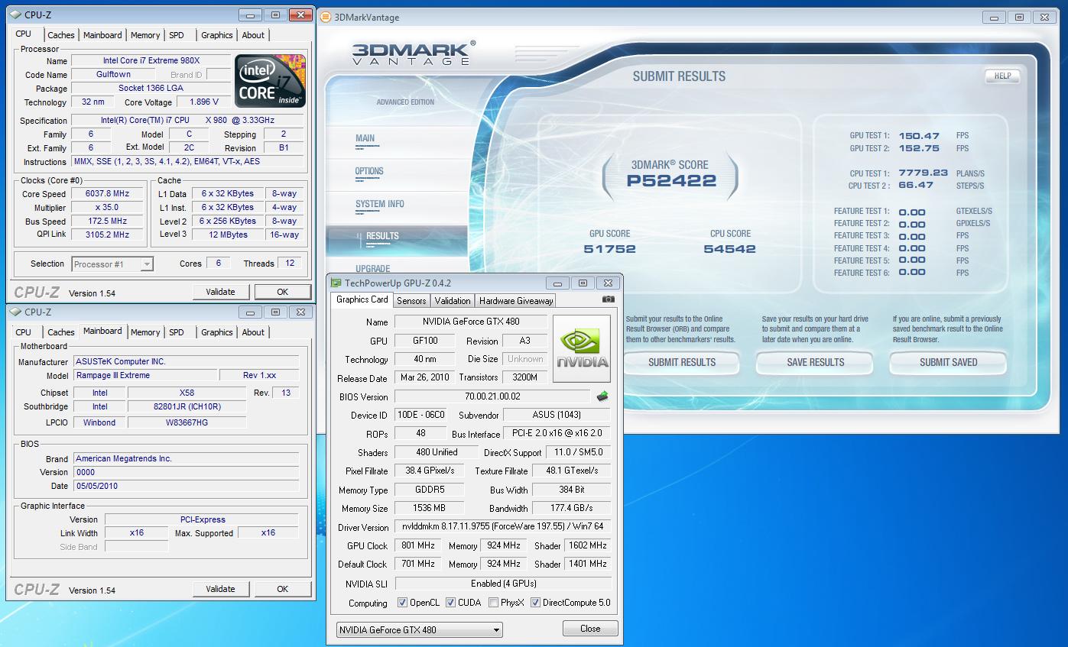This screenshot has height=647, width=1068.
Task: Toggle the CUDA checkbox
Action: 451,603
